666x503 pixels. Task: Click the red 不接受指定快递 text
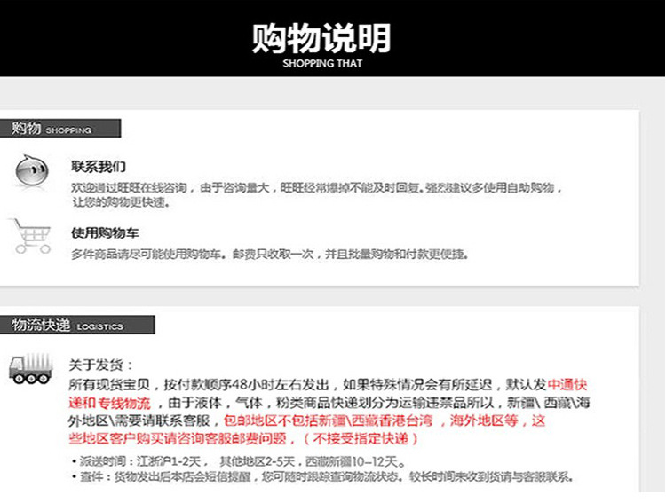pyautogui.click(x=361, y=438)
